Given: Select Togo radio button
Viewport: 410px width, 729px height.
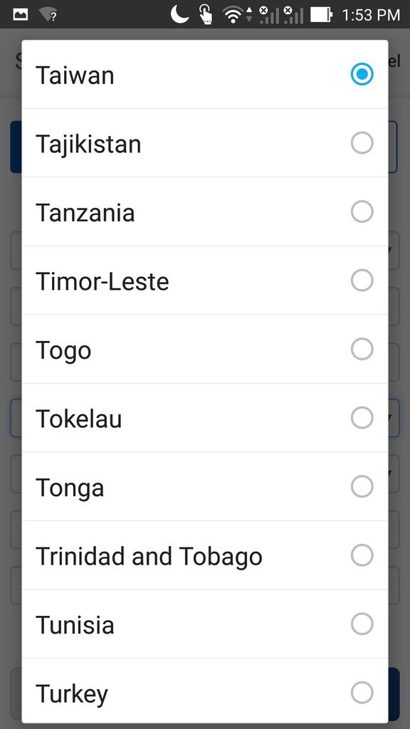Looking at the screenshot, I should [362, 349].
